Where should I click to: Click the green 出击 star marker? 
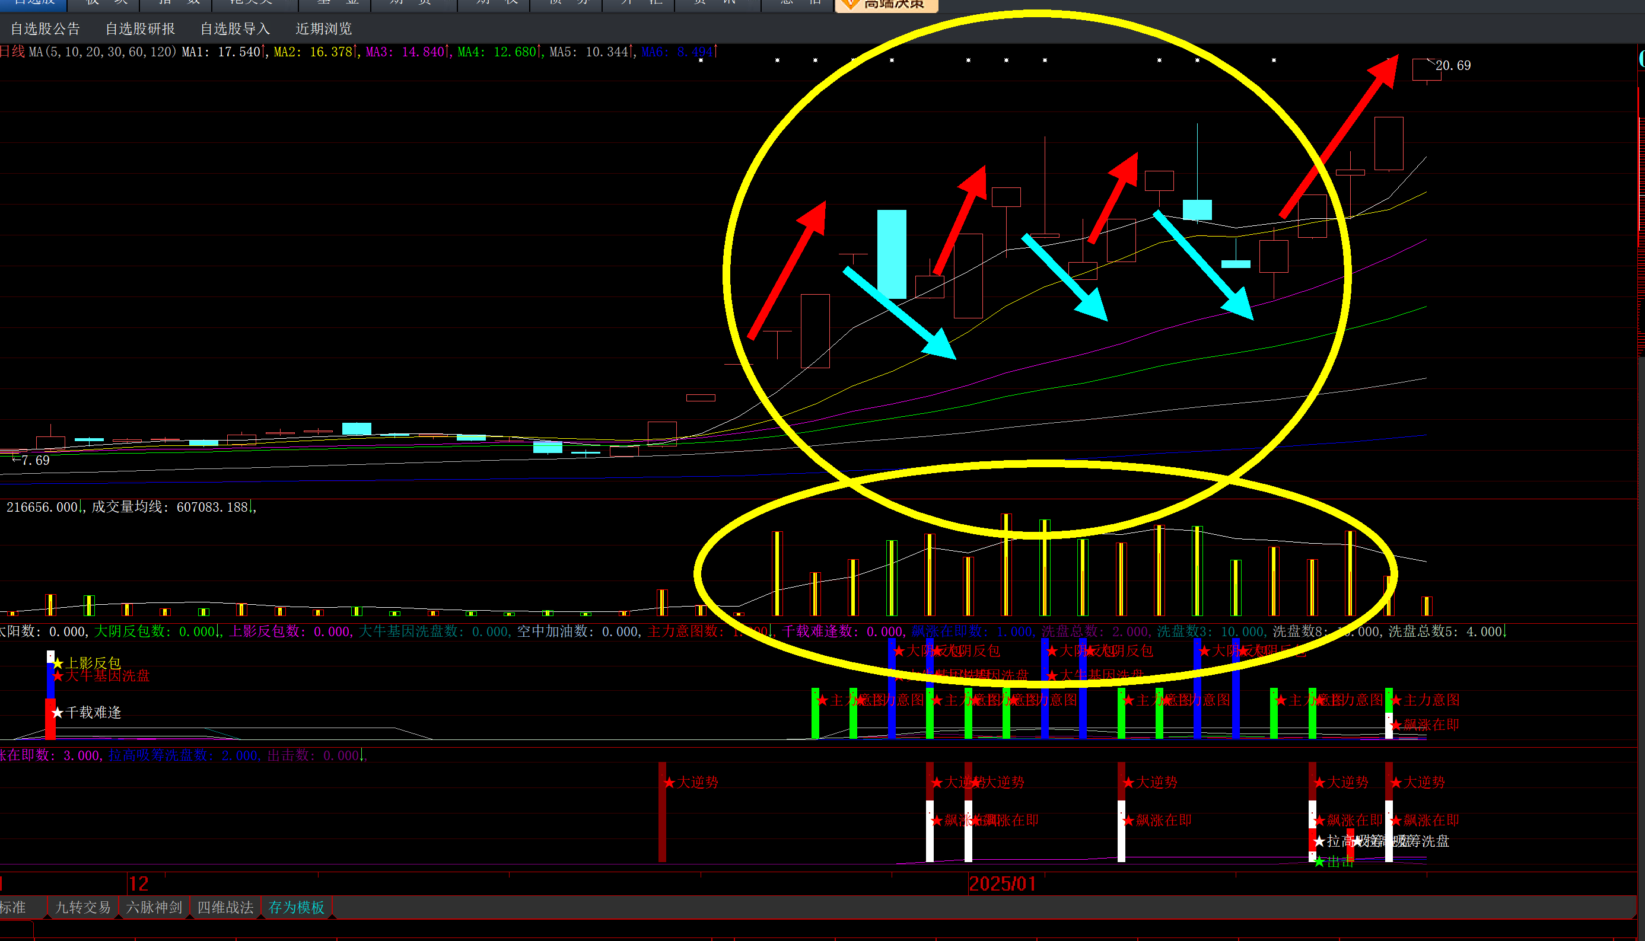(1319, 862)
